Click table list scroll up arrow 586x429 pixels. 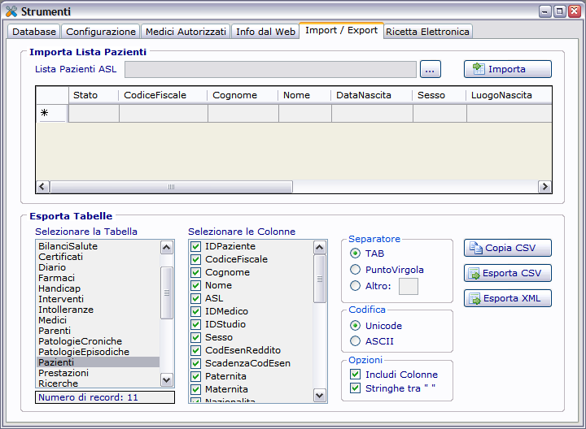pyautogui.click(x=167, y=247)
